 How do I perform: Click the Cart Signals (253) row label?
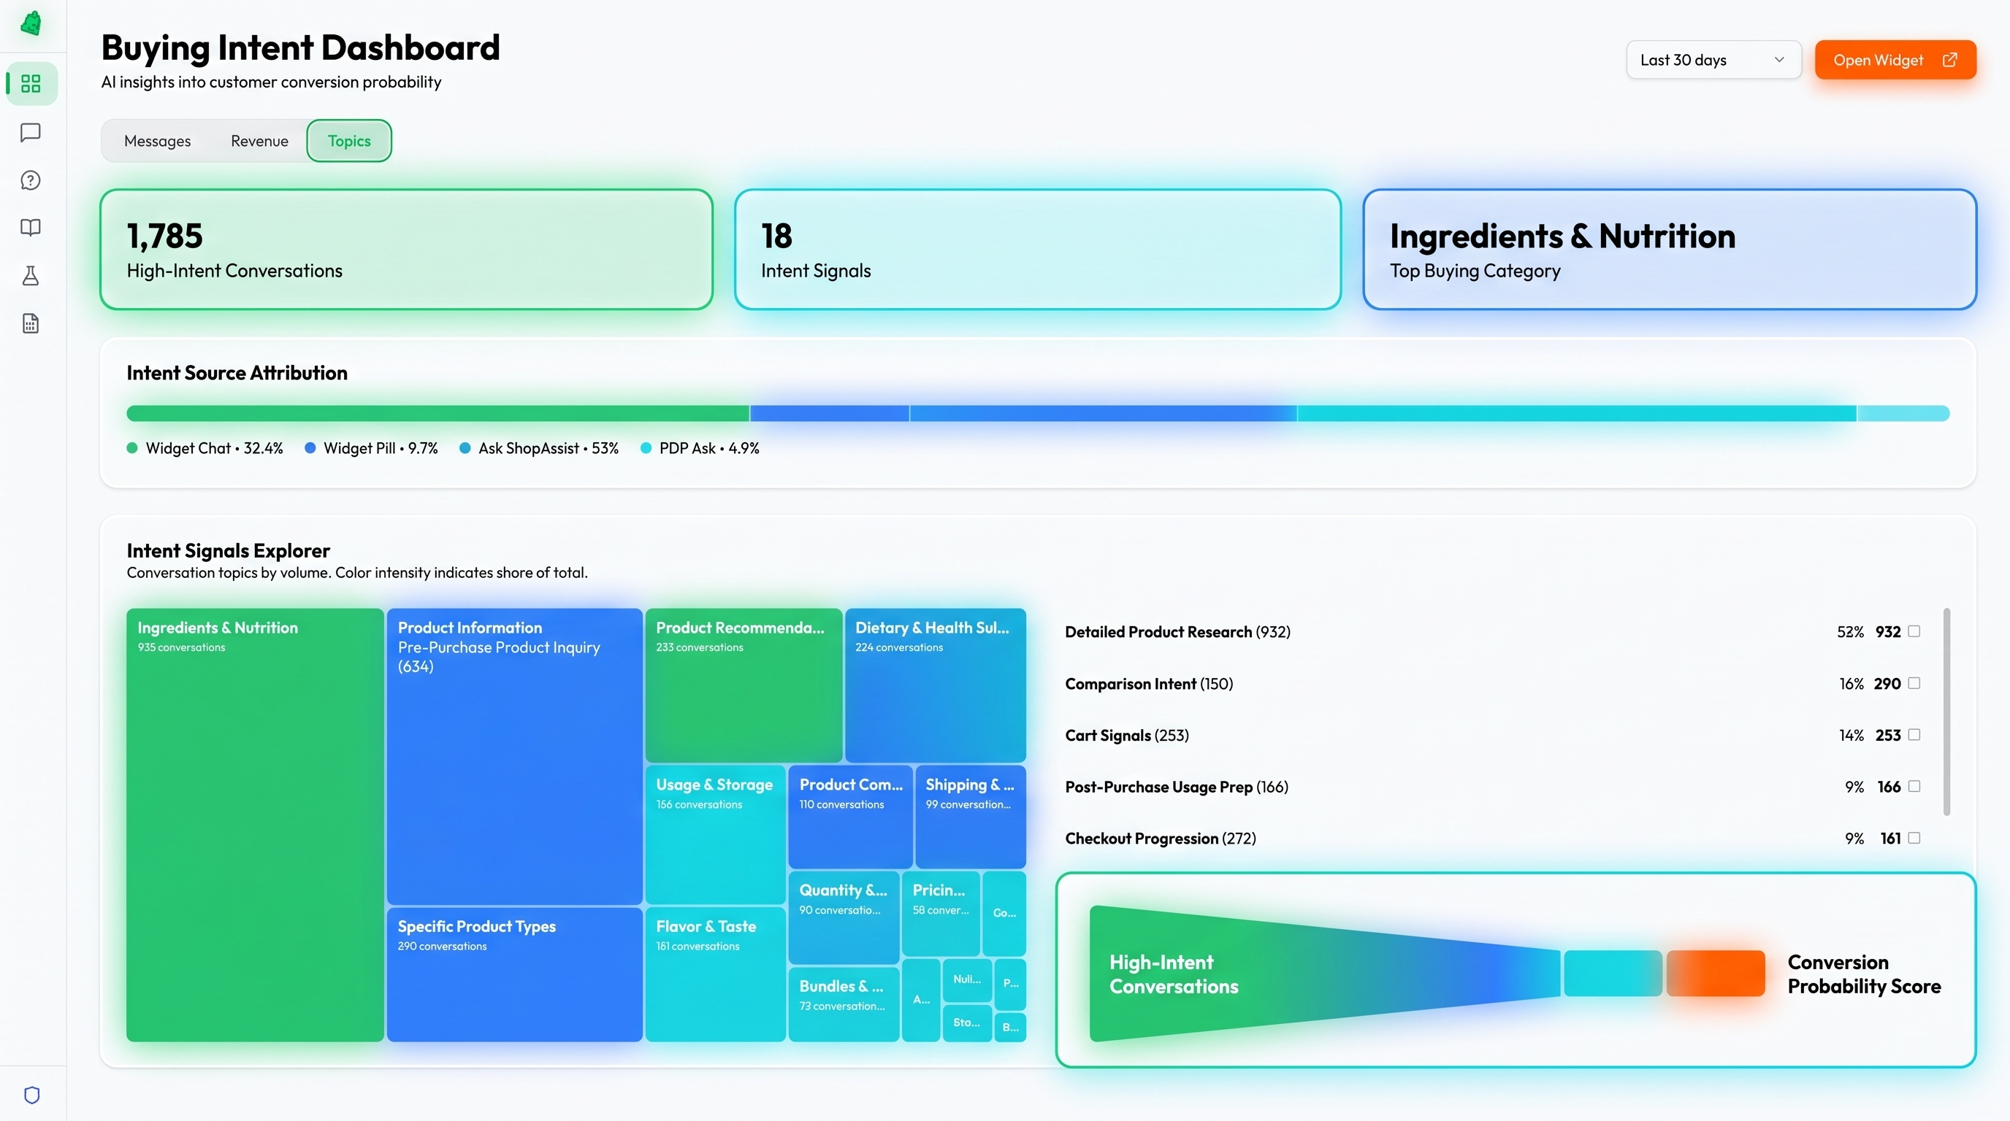coord(1127,735)
